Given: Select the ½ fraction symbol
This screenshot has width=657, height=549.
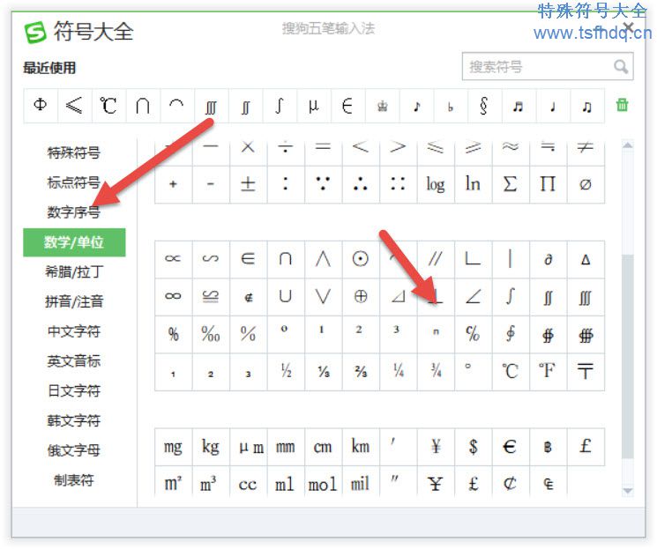Looking at the screenshot, I should (286, 371).
